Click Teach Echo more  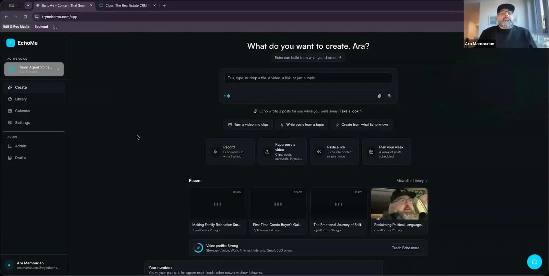(x=406, y=248)
